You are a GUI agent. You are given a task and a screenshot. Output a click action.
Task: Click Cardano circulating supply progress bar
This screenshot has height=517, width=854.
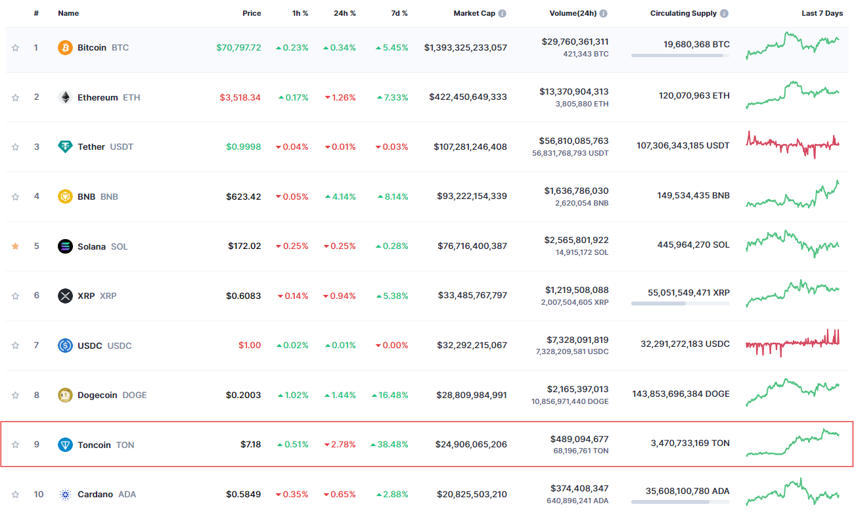tap(681, 502)
